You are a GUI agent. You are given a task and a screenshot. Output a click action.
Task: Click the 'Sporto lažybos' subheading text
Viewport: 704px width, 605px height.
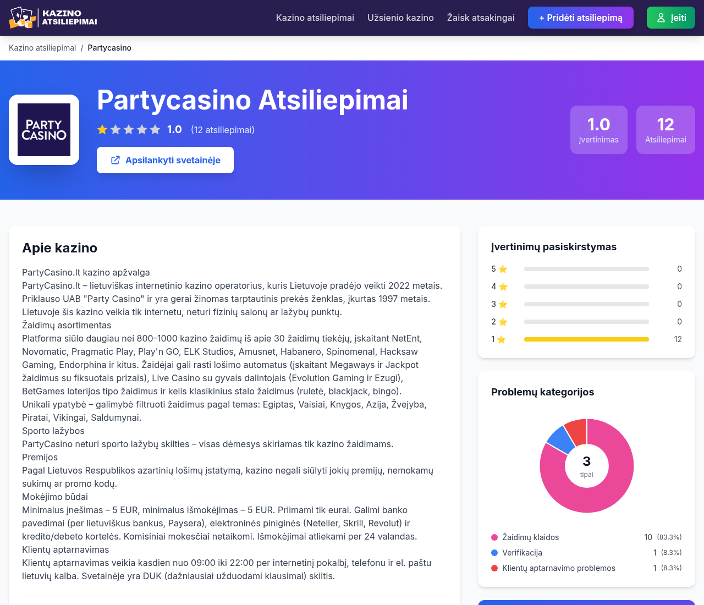click(x=53, y=431)
